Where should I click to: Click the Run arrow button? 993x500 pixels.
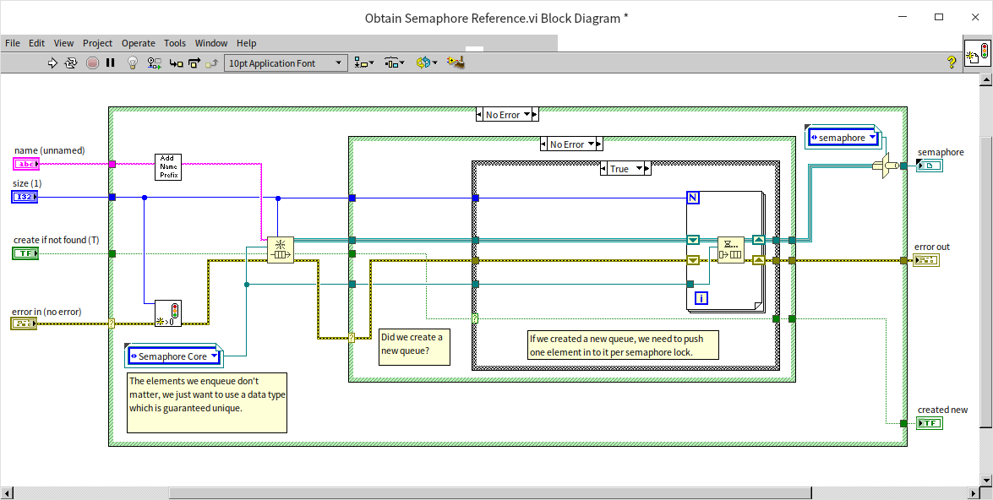click(52, 62)
